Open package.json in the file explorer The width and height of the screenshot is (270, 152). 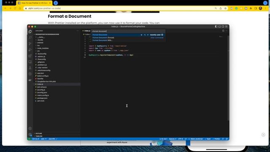pyautogui.click(x=57, y=98)
